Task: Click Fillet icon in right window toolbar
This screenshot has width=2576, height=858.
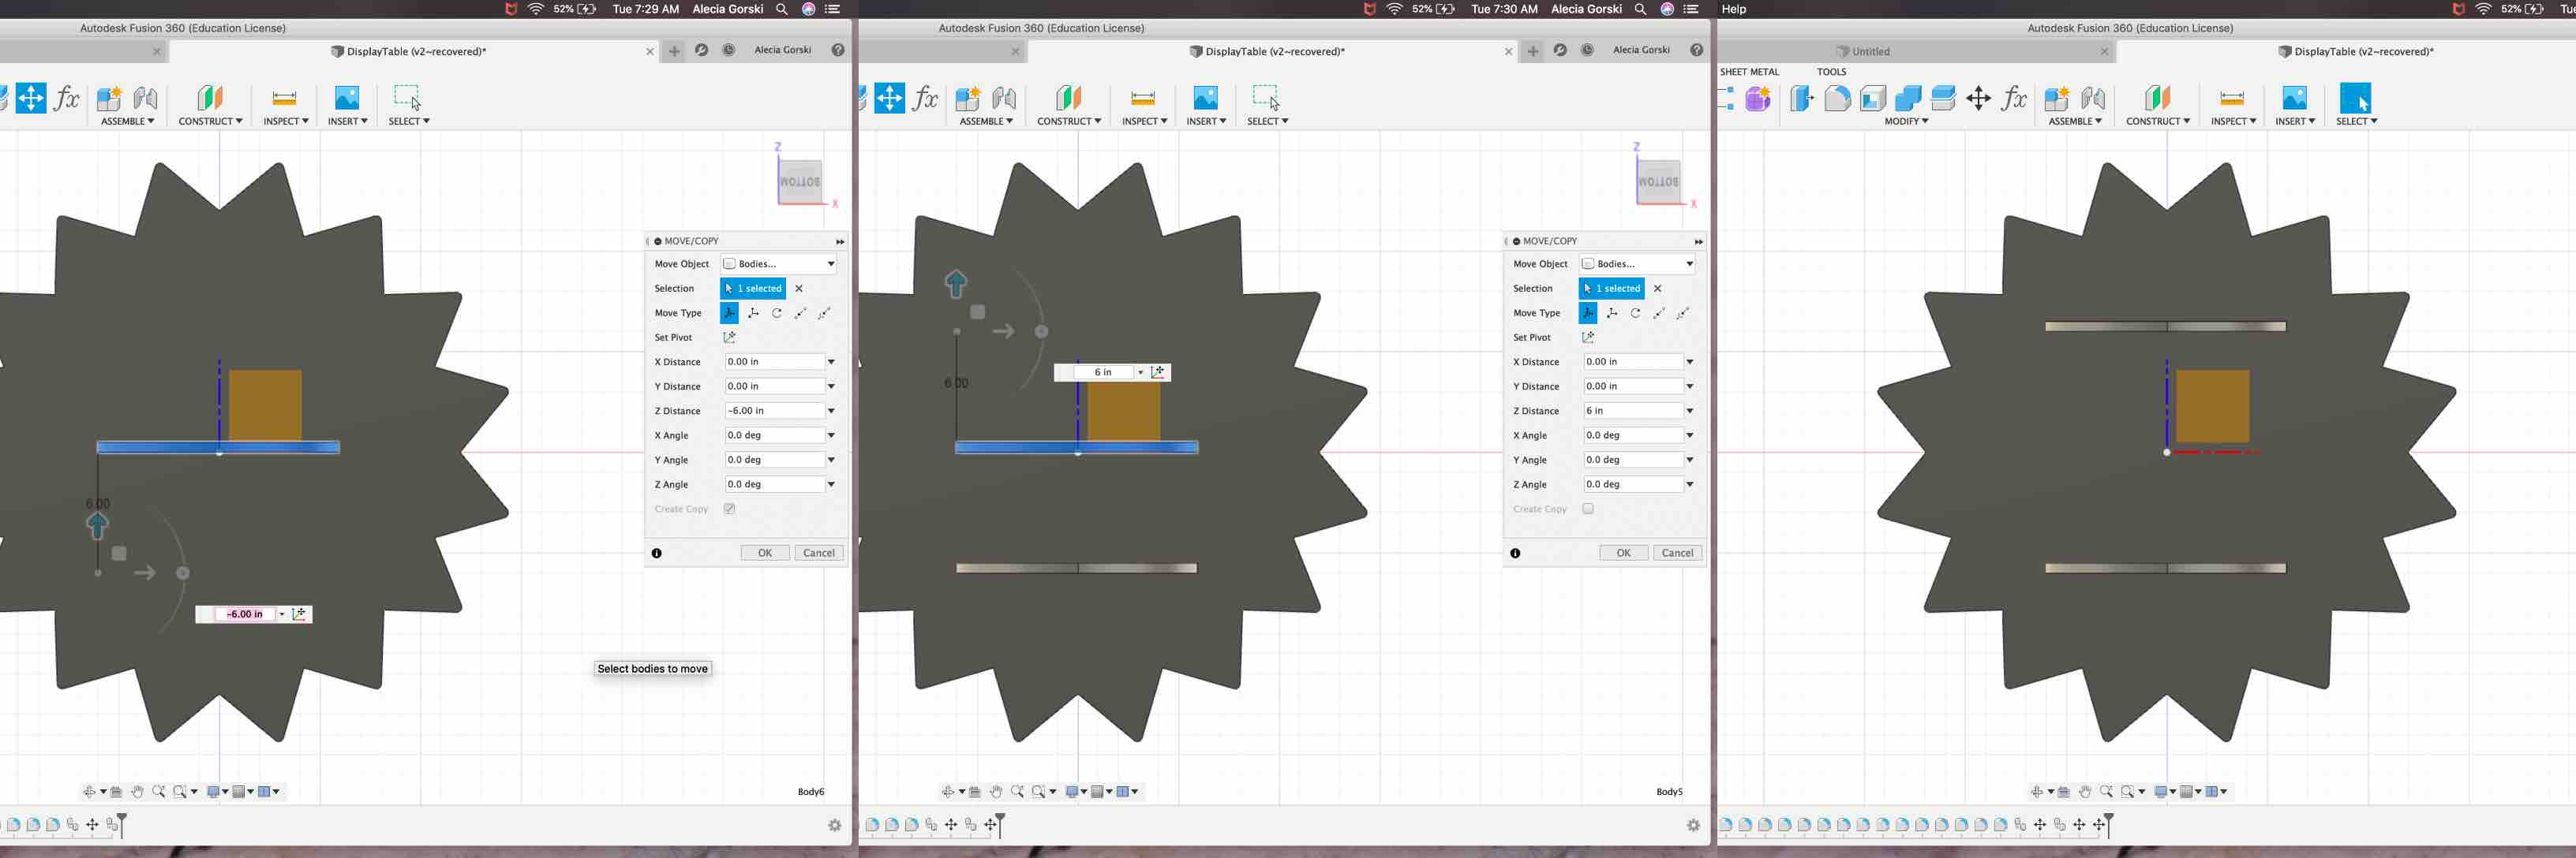Action: [x=1837, y=98]
